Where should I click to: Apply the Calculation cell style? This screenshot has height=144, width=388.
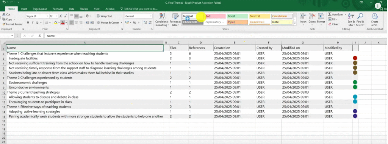click(x=282, y=16)
